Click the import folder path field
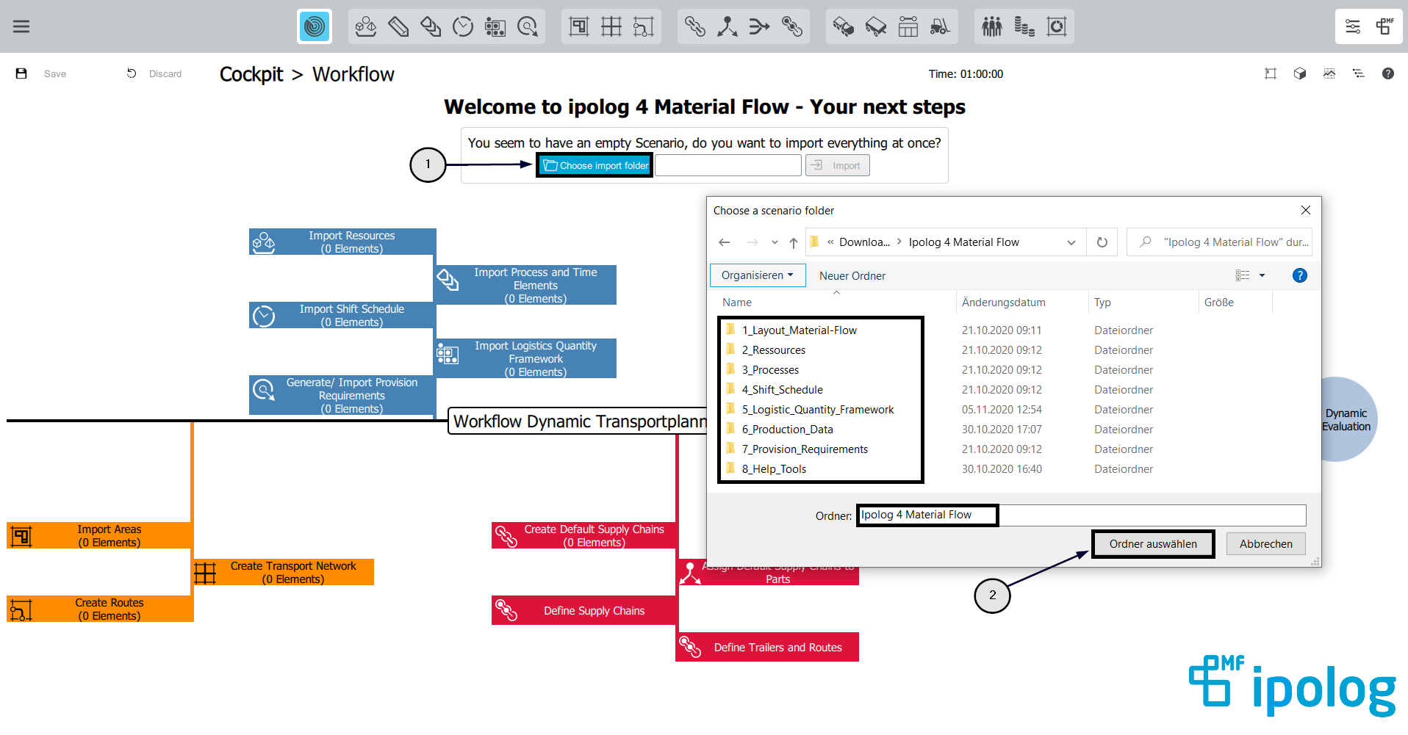Image resolution: width=1408 pixels, height=735 pixels. 728,165
